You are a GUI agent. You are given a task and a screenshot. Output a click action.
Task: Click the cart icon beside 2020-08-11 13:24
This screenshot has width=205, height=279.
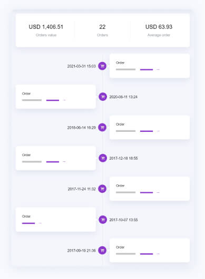click(103, 97)
